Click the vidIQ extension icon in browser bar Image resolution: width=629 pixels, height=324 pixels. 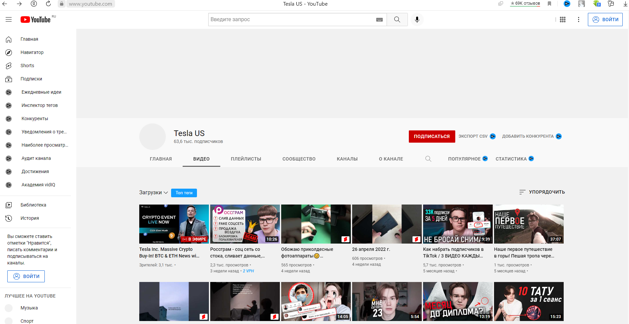567,4
